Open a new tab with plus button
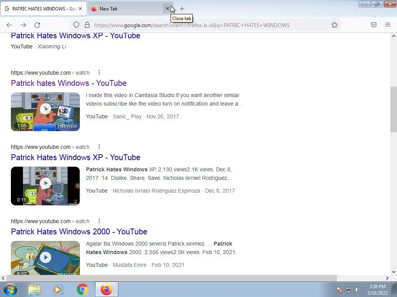 coord(182,9)
